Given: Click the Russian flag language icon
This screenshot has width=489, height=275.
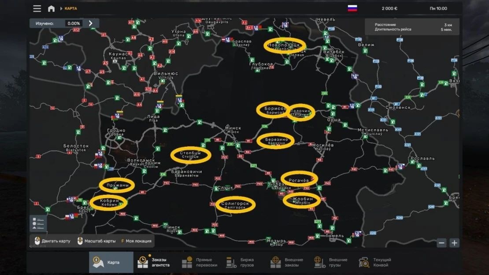Looking at the screenshot, I should tap(352, 8).
